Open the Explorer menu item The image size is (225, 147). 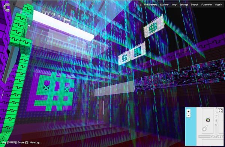click(164, 4)
